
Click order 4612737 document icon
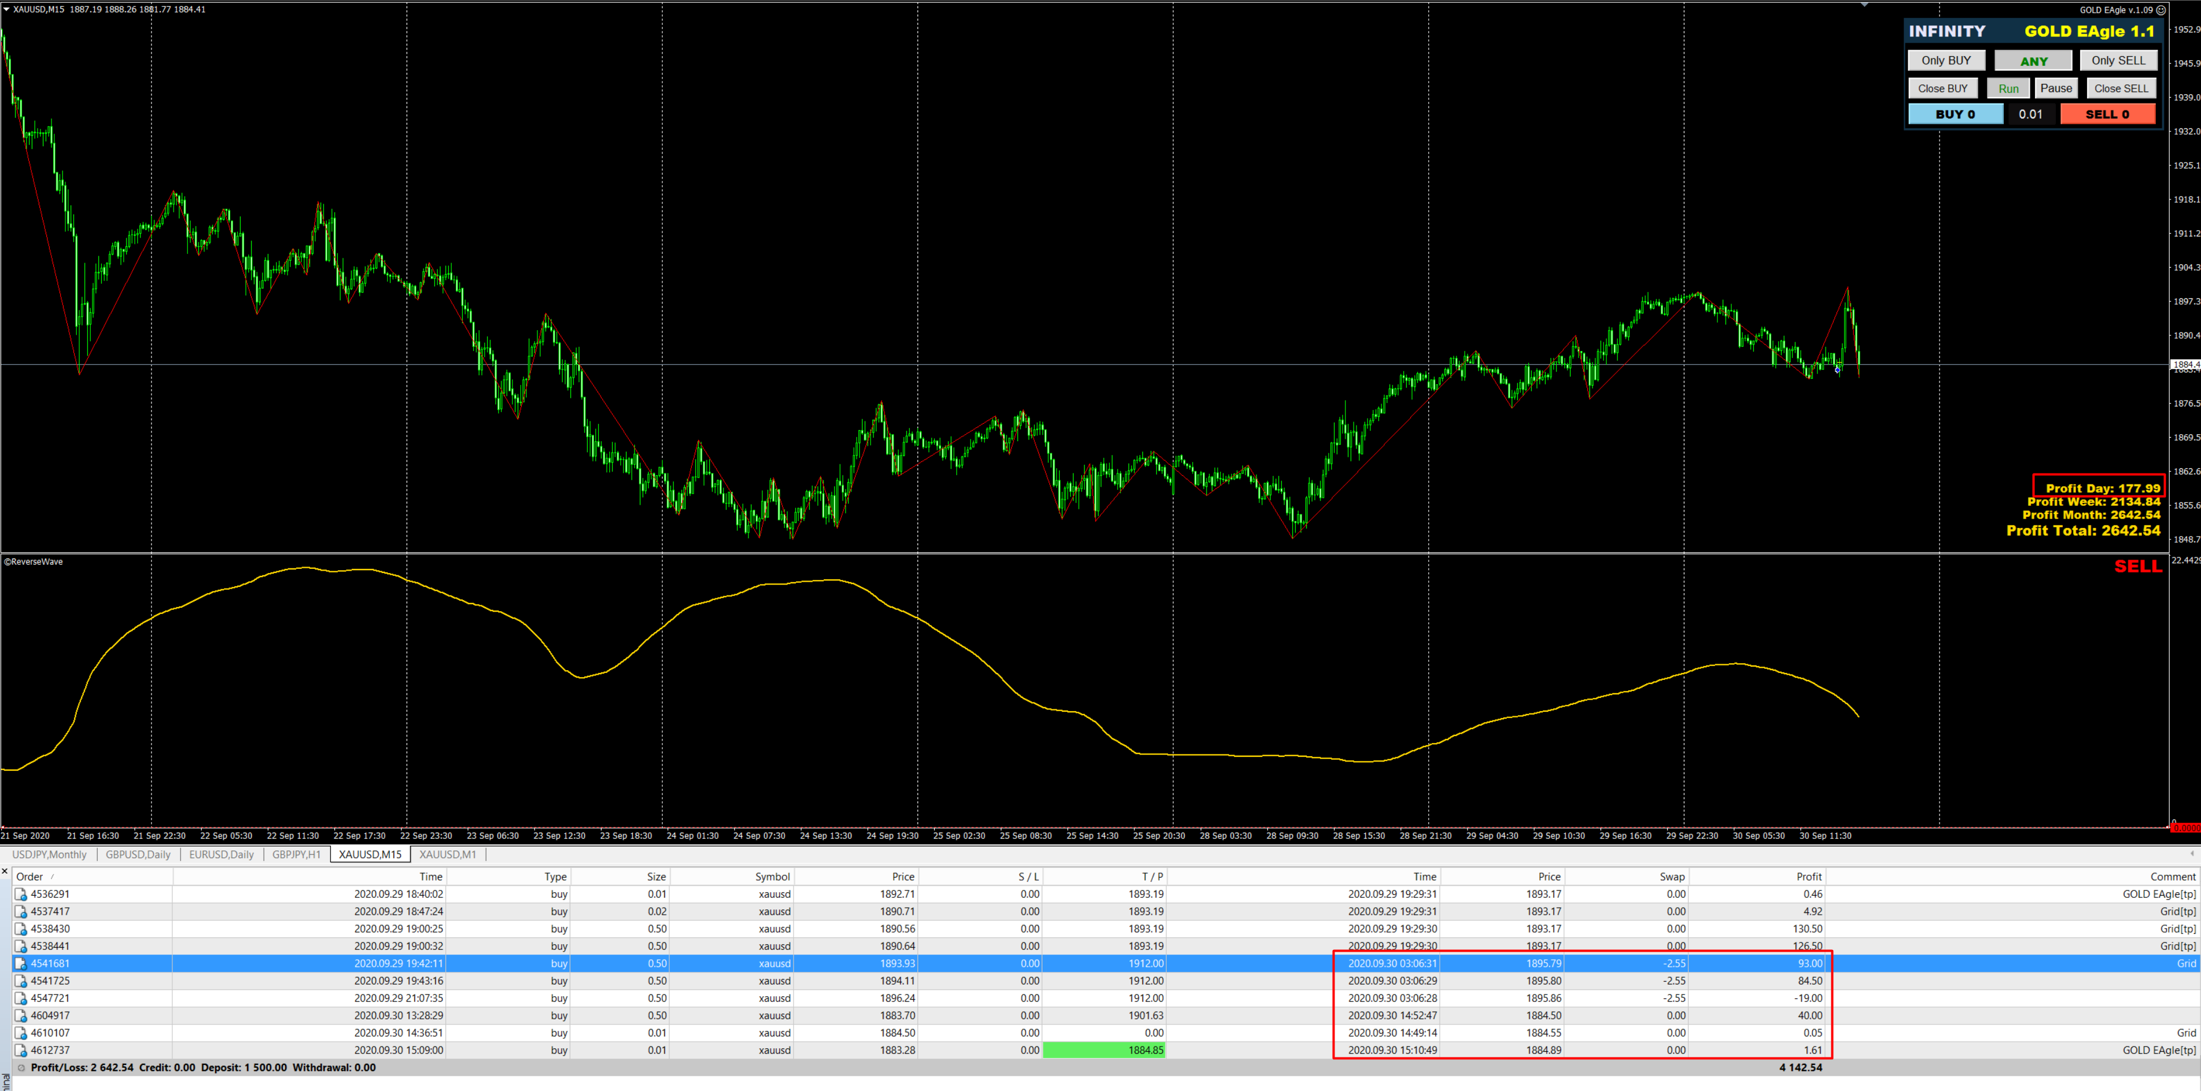(20, 1050)
